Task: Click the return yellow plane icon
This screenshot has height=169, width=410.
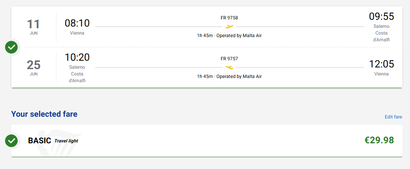Action: [x=229, y=67]
